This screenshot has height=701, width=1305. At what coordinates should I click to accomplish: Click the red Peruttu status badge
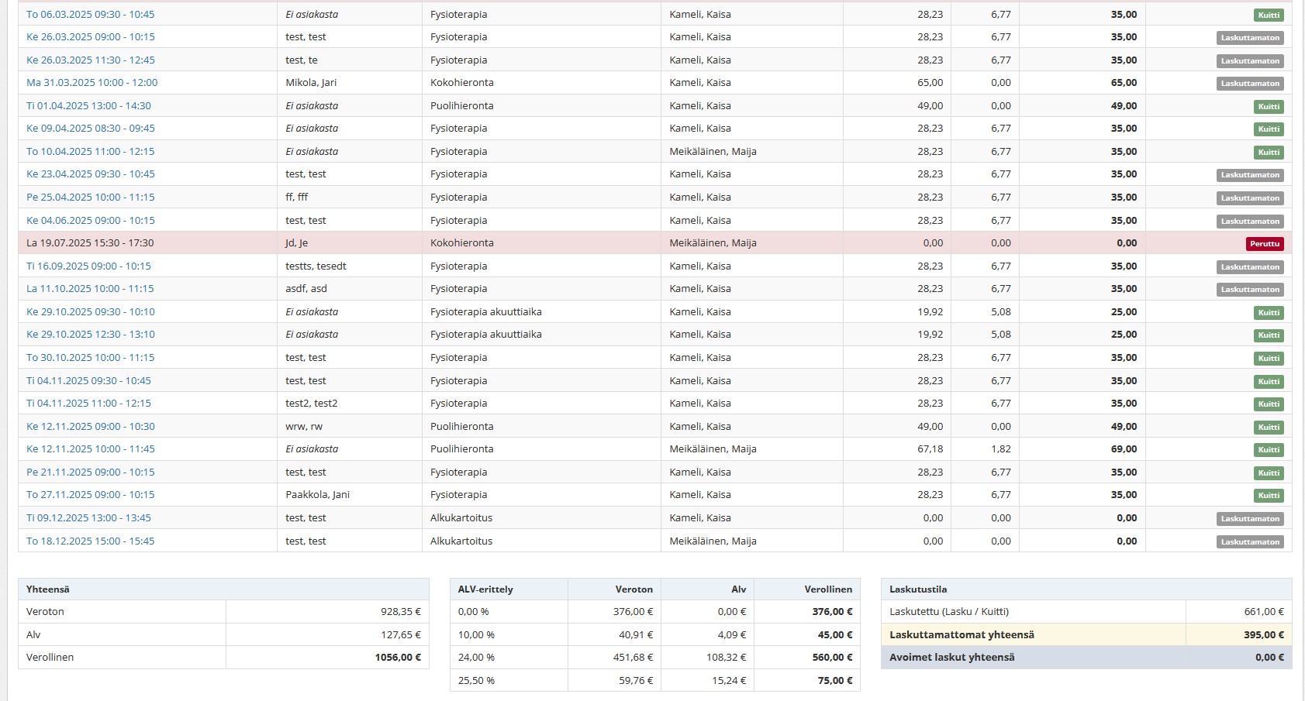click(x=1264, y=243)
